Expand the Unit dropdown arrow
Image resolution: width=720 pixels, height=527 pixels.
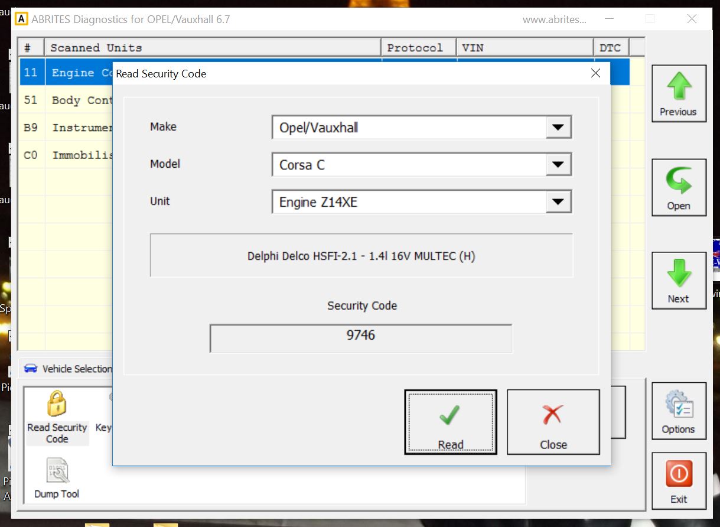tap(558, 201)
